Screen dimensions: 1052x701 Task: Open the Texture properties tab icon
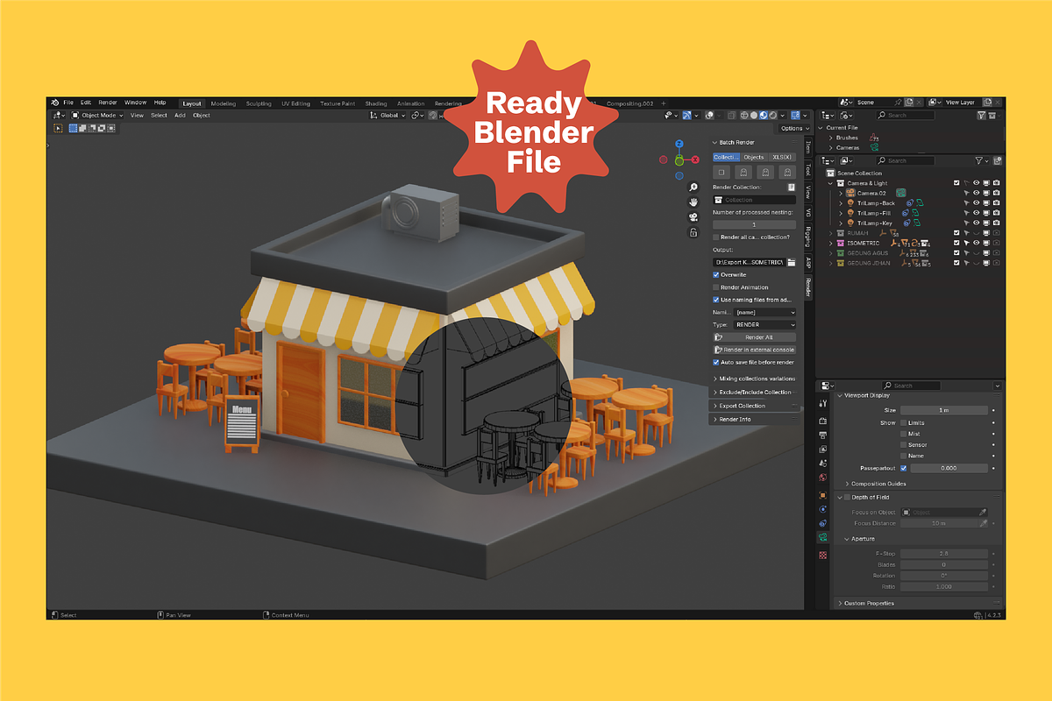822,555
